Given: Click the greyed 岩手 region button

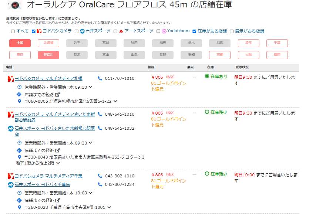Looking at the screenshot, I should click(x=77, y=43).
